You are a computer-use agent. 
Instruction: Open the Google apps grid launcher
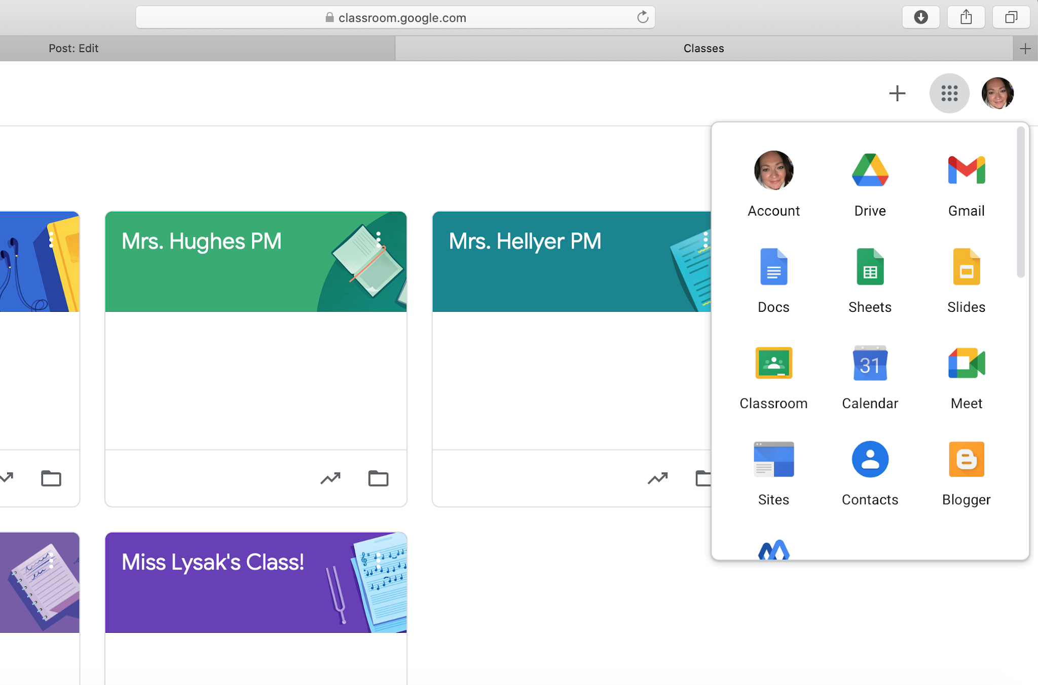[949, 93]
